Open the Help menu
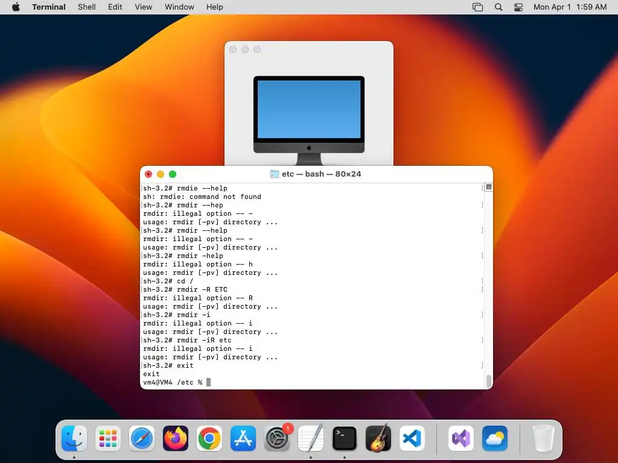618x463 pixels. point(214,7)
